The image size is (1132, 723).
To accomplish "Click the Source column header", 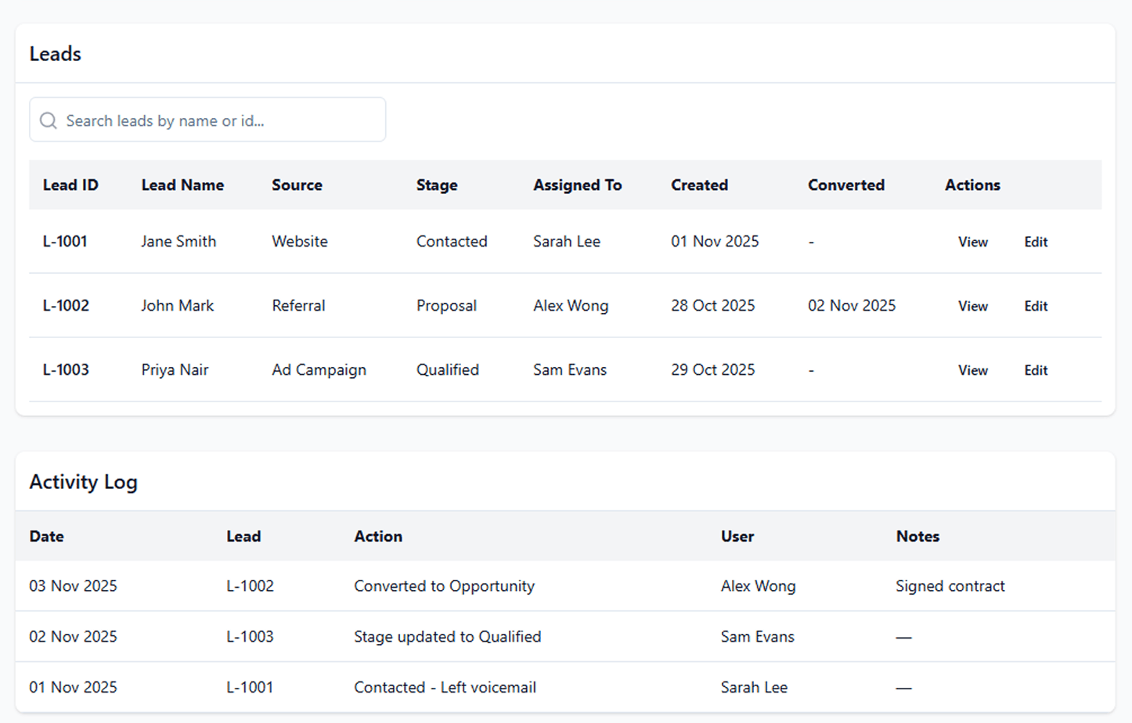I will (297, 185).
